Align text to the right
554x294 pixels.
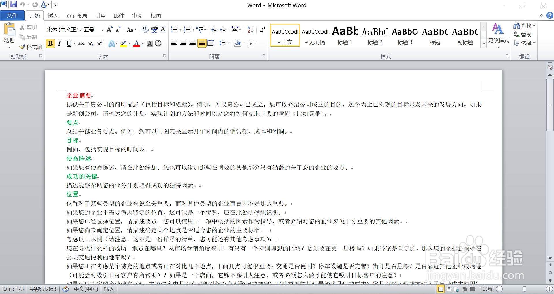192,43
